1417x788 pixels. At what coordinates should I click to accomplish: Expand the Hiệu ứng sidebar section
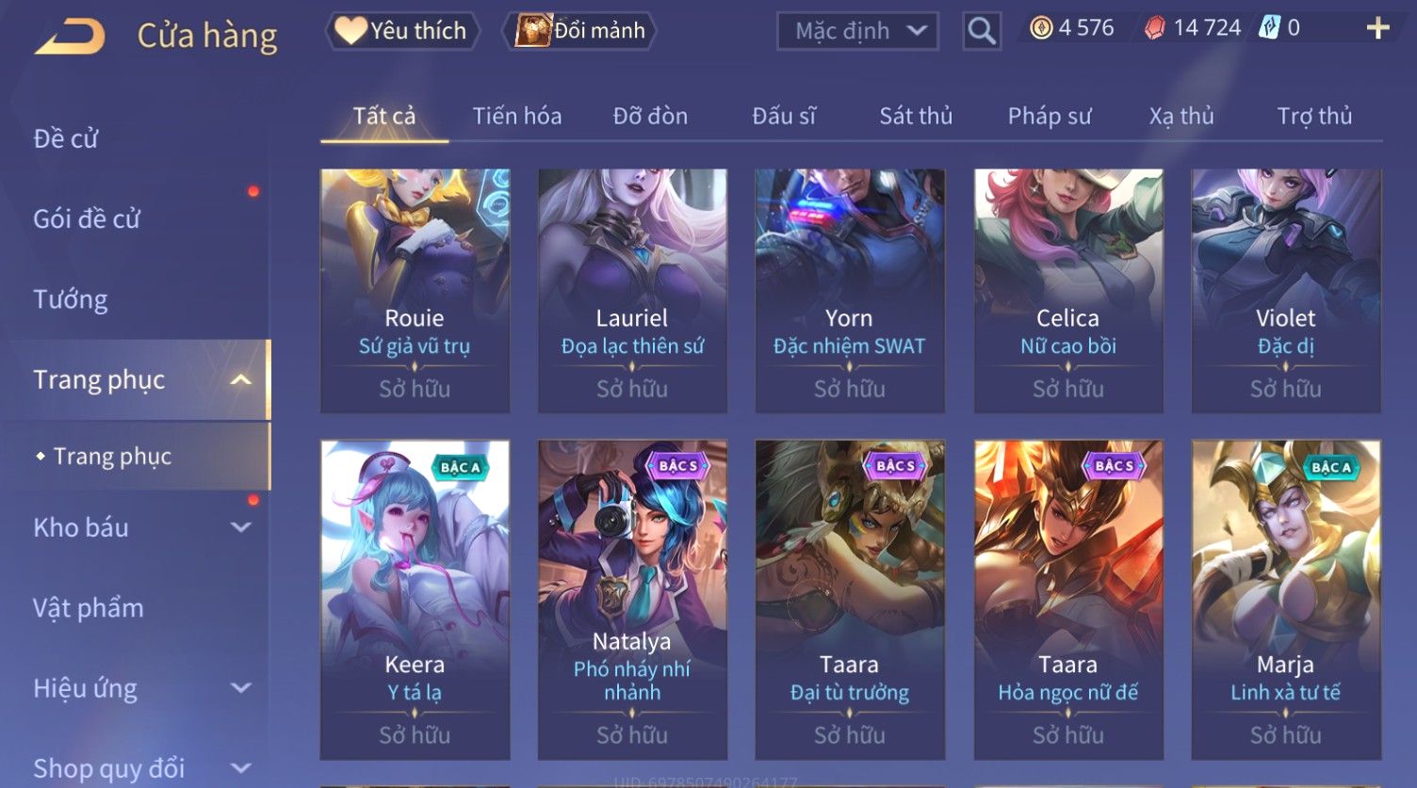click(241, 688)
